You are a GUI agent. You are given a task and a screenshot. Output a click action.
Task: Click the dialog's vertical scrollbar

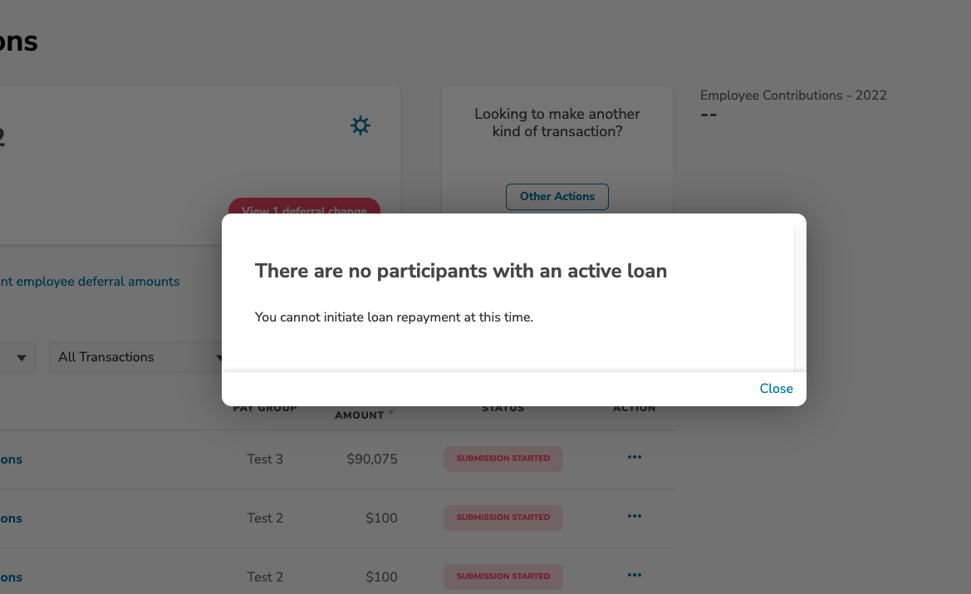coord(800,298)
